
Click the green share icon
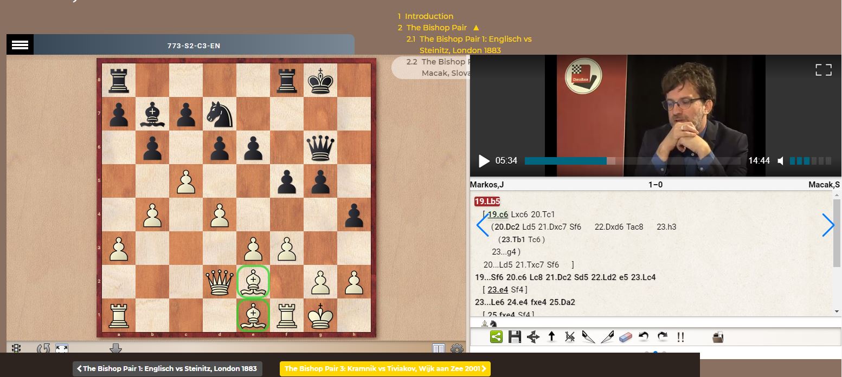tap(495, 336)
